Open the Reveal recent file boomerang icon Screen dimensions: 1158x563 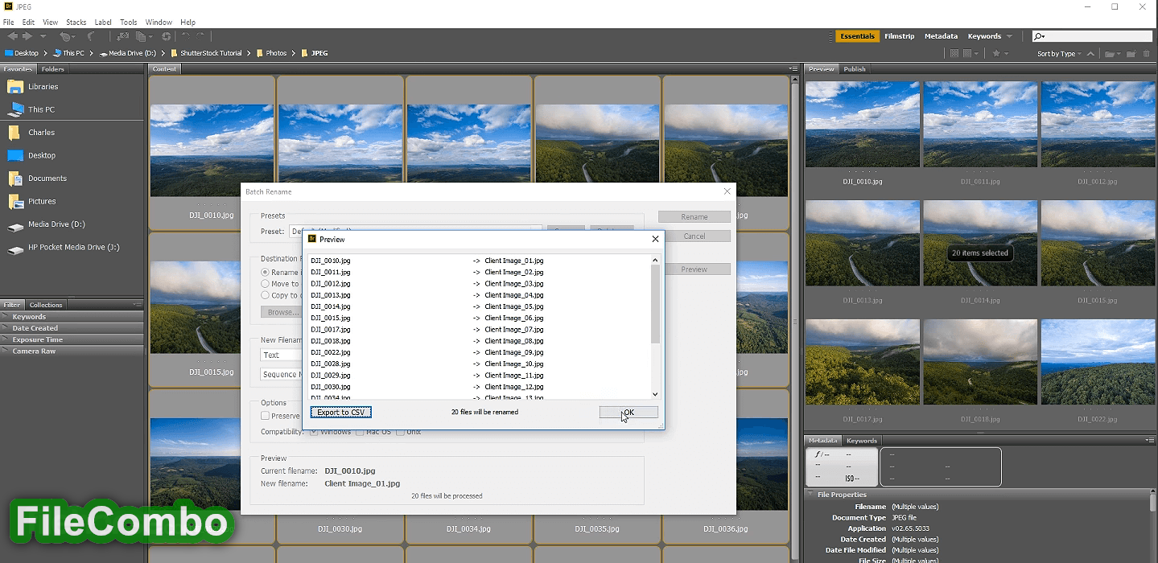tap(91, 36)
